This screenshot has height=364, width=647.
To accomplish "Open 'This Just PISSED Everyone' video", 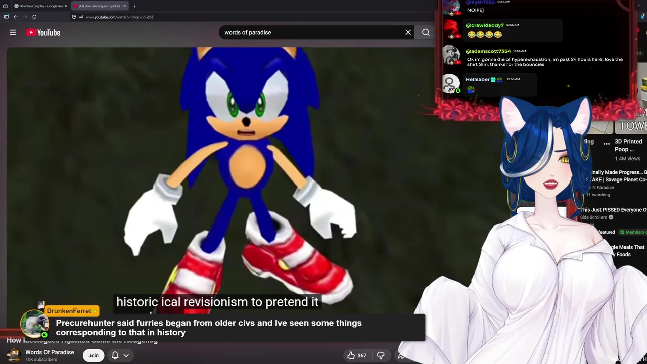I will coord(613,210).
